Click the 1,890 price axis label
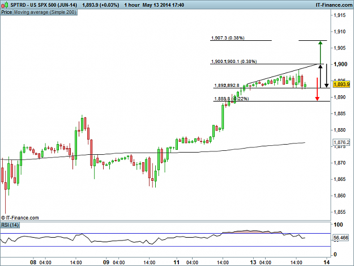Screen dimensions: 354x266 [x=339, y=97]
